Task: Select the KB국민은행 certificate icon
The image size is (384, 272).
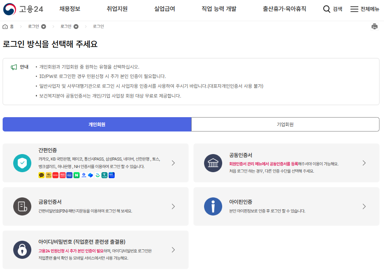Action: coord(48,175)
